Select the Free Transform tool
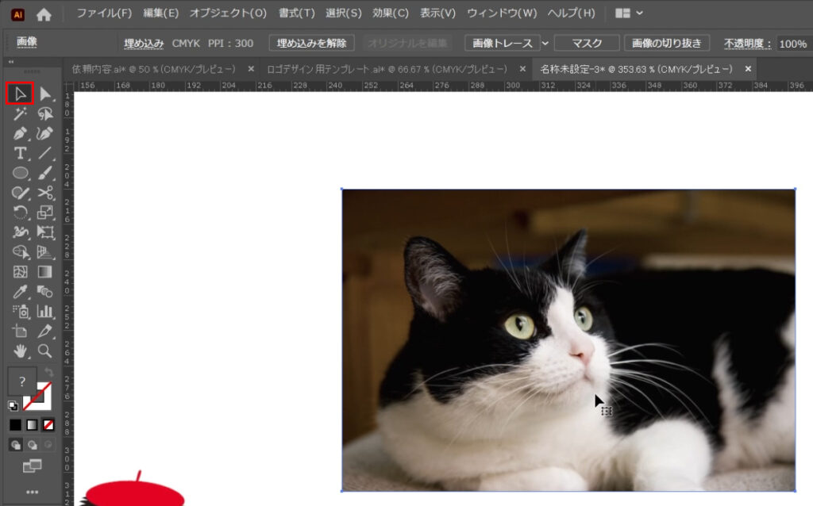Screen dimensions: 813x506 (45, 232)
